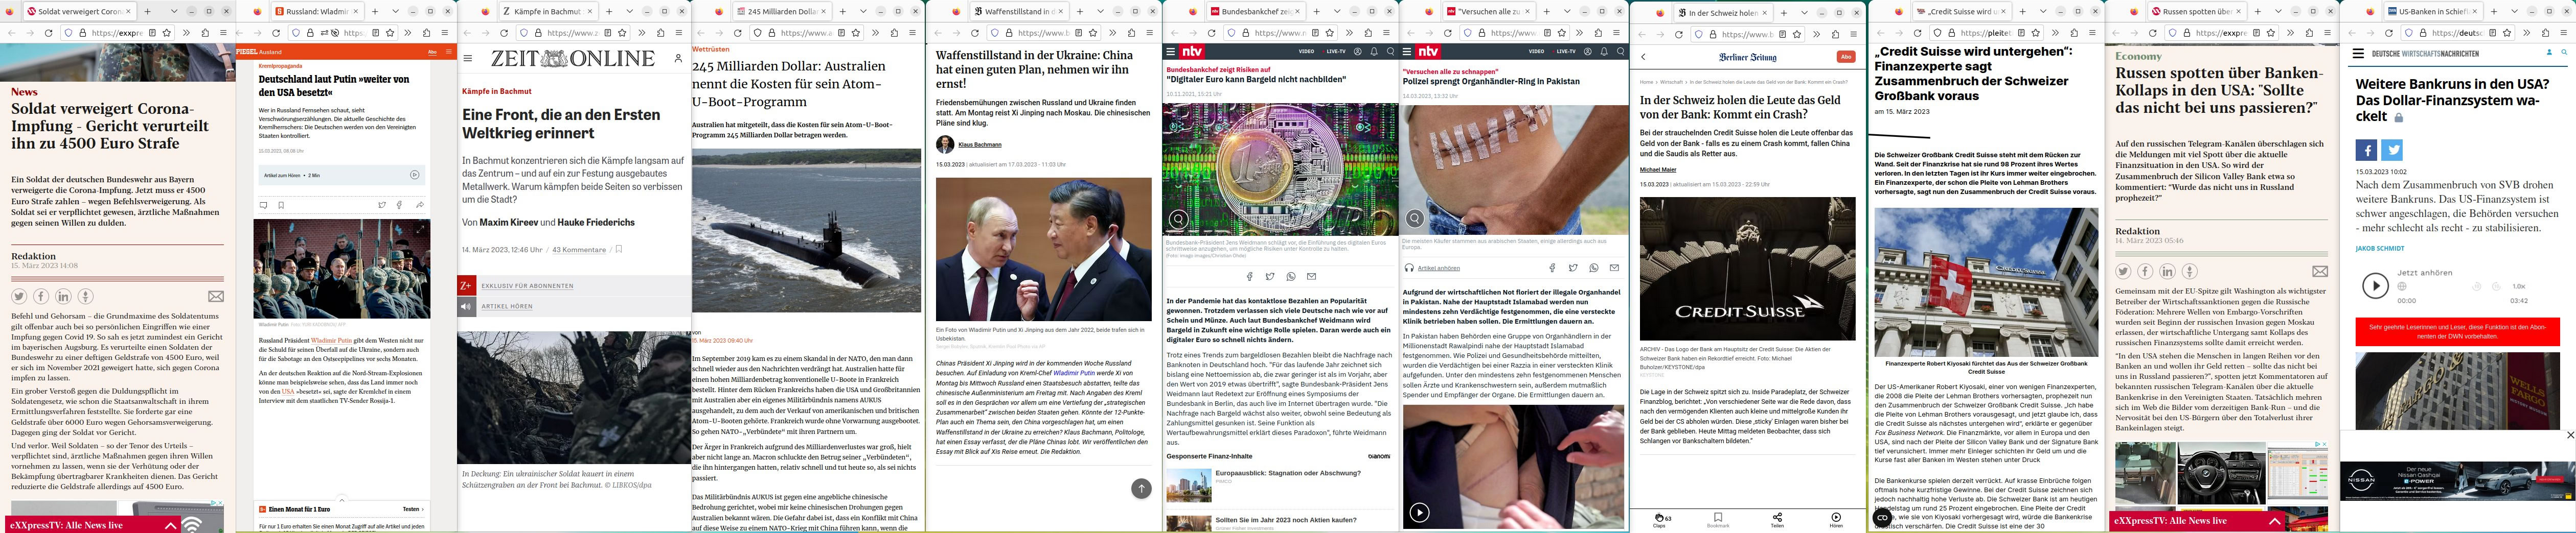Share Organhändler article on Twitter
The height and width of the screenshot is (533, 2576).
[x=1573, y=268]
